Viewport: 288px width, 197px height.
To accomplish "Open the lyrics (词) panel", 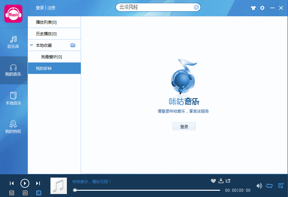I will (x=39, y=193).
